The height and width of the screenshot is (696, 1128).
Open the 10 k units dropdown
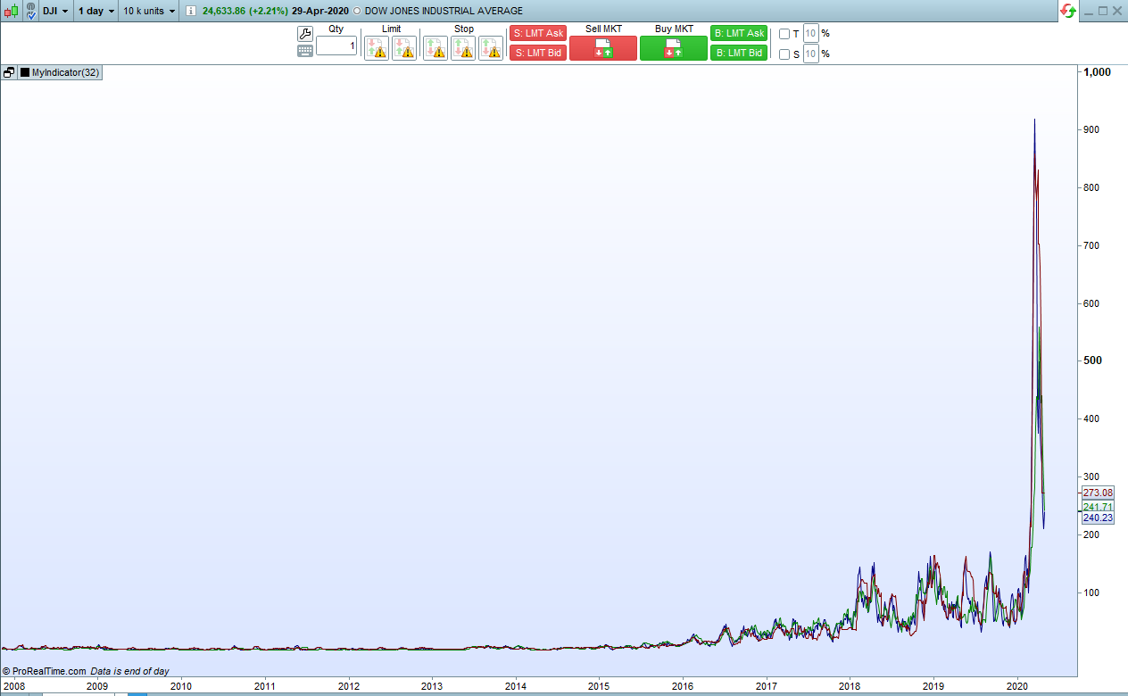(149, 11)
